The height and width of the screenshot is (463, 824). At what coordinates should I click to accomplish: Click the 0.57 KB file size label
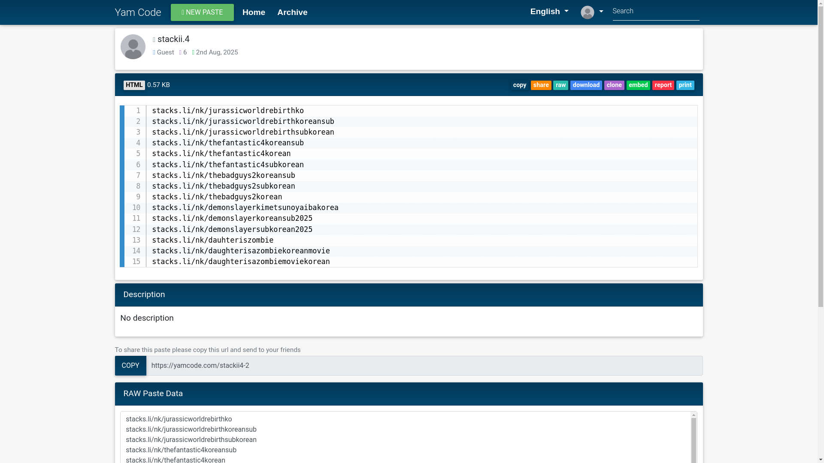158,85
